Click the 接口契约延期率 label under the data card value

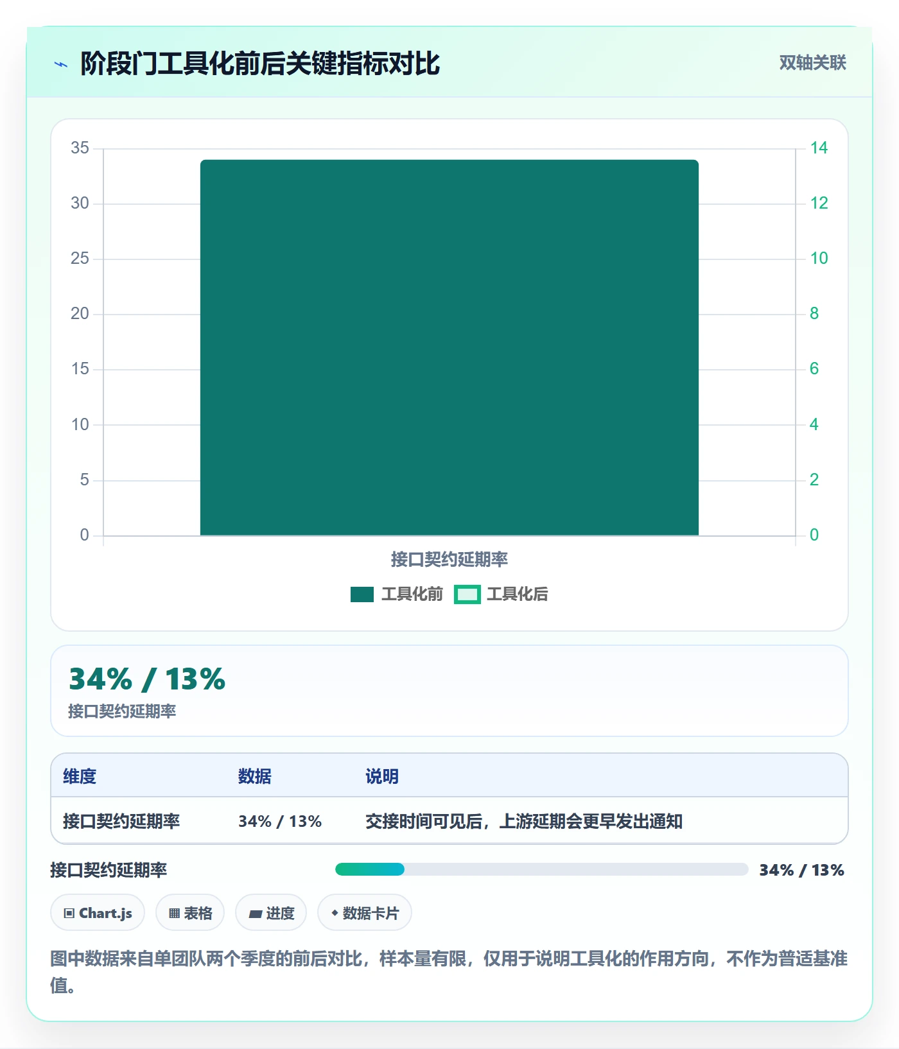point(122,711)
